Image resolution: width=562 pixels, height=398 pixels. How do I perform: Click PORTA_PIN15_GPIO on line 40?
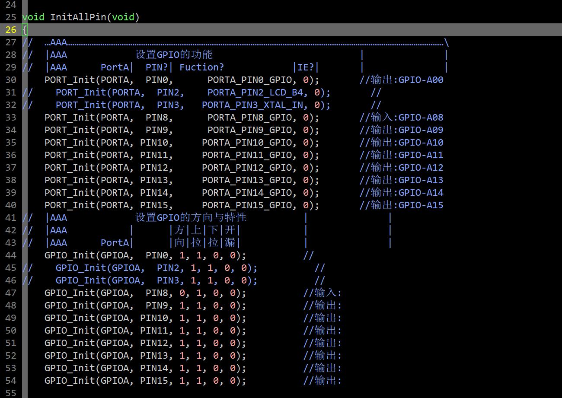[247, 205]
